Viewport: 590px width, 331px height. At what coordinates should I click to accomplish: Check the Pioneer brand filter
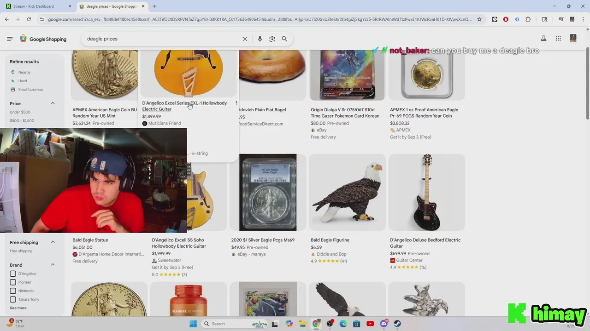coord(13,282)
